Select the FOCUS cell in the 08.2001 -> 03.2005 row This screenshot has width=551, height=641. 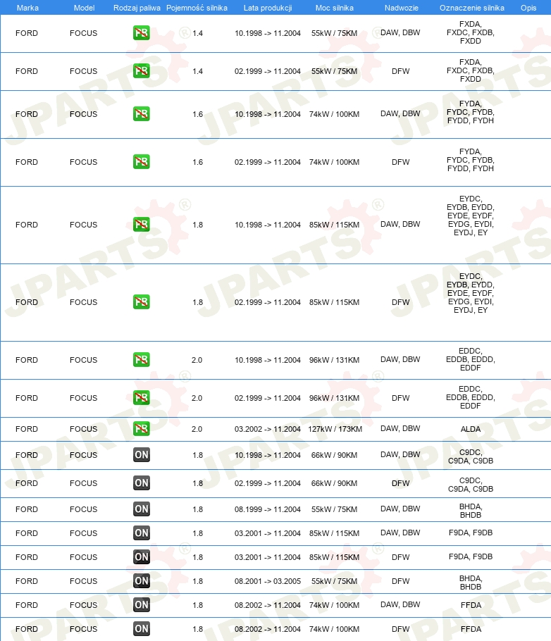(x=83, y=581)
